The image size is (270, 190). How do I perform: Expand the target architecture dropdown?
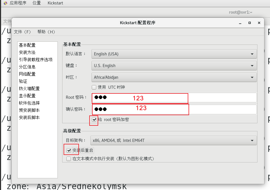pos(173,140)
